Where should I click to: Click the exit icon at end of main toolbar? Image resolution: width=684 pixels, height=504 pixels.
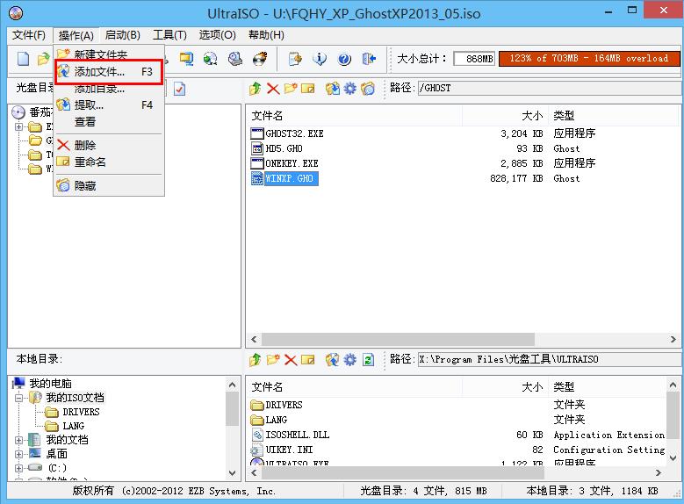[369, 59]
